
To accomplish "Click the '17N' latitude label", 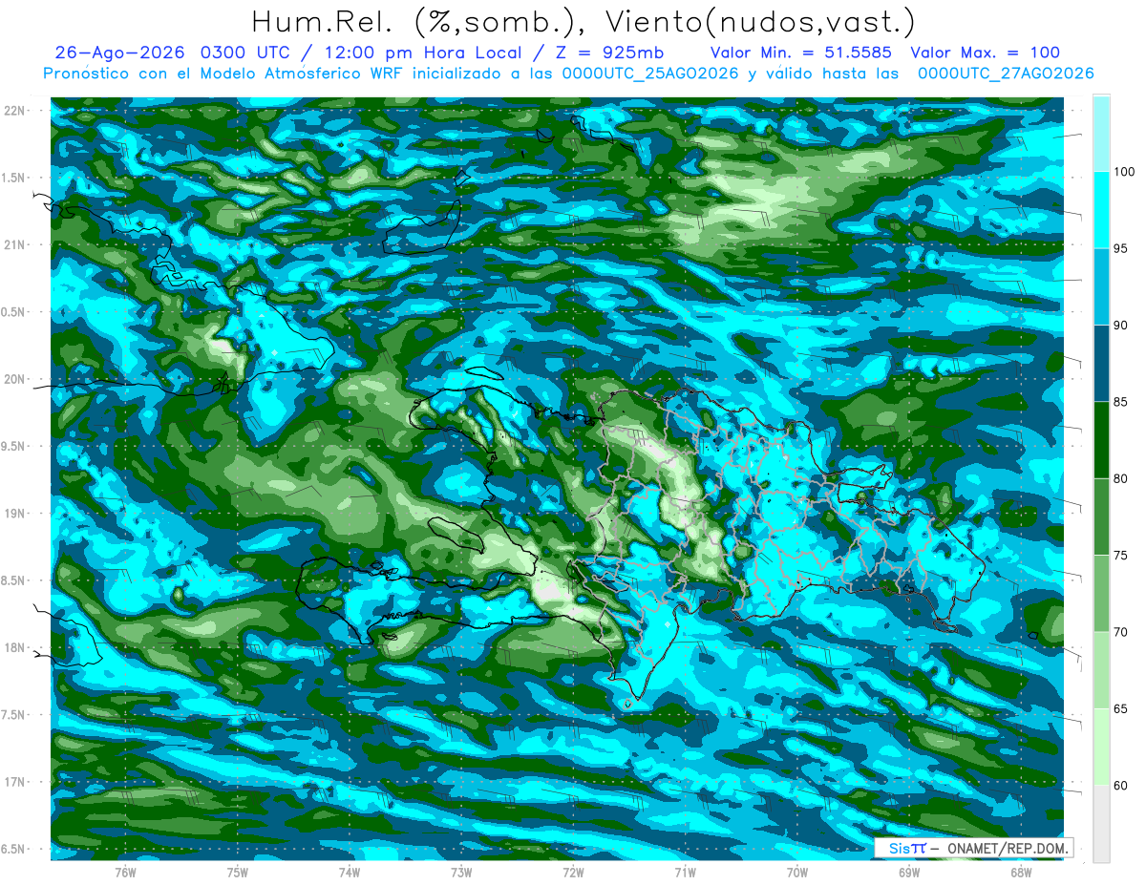I will [x=16, y=782].
